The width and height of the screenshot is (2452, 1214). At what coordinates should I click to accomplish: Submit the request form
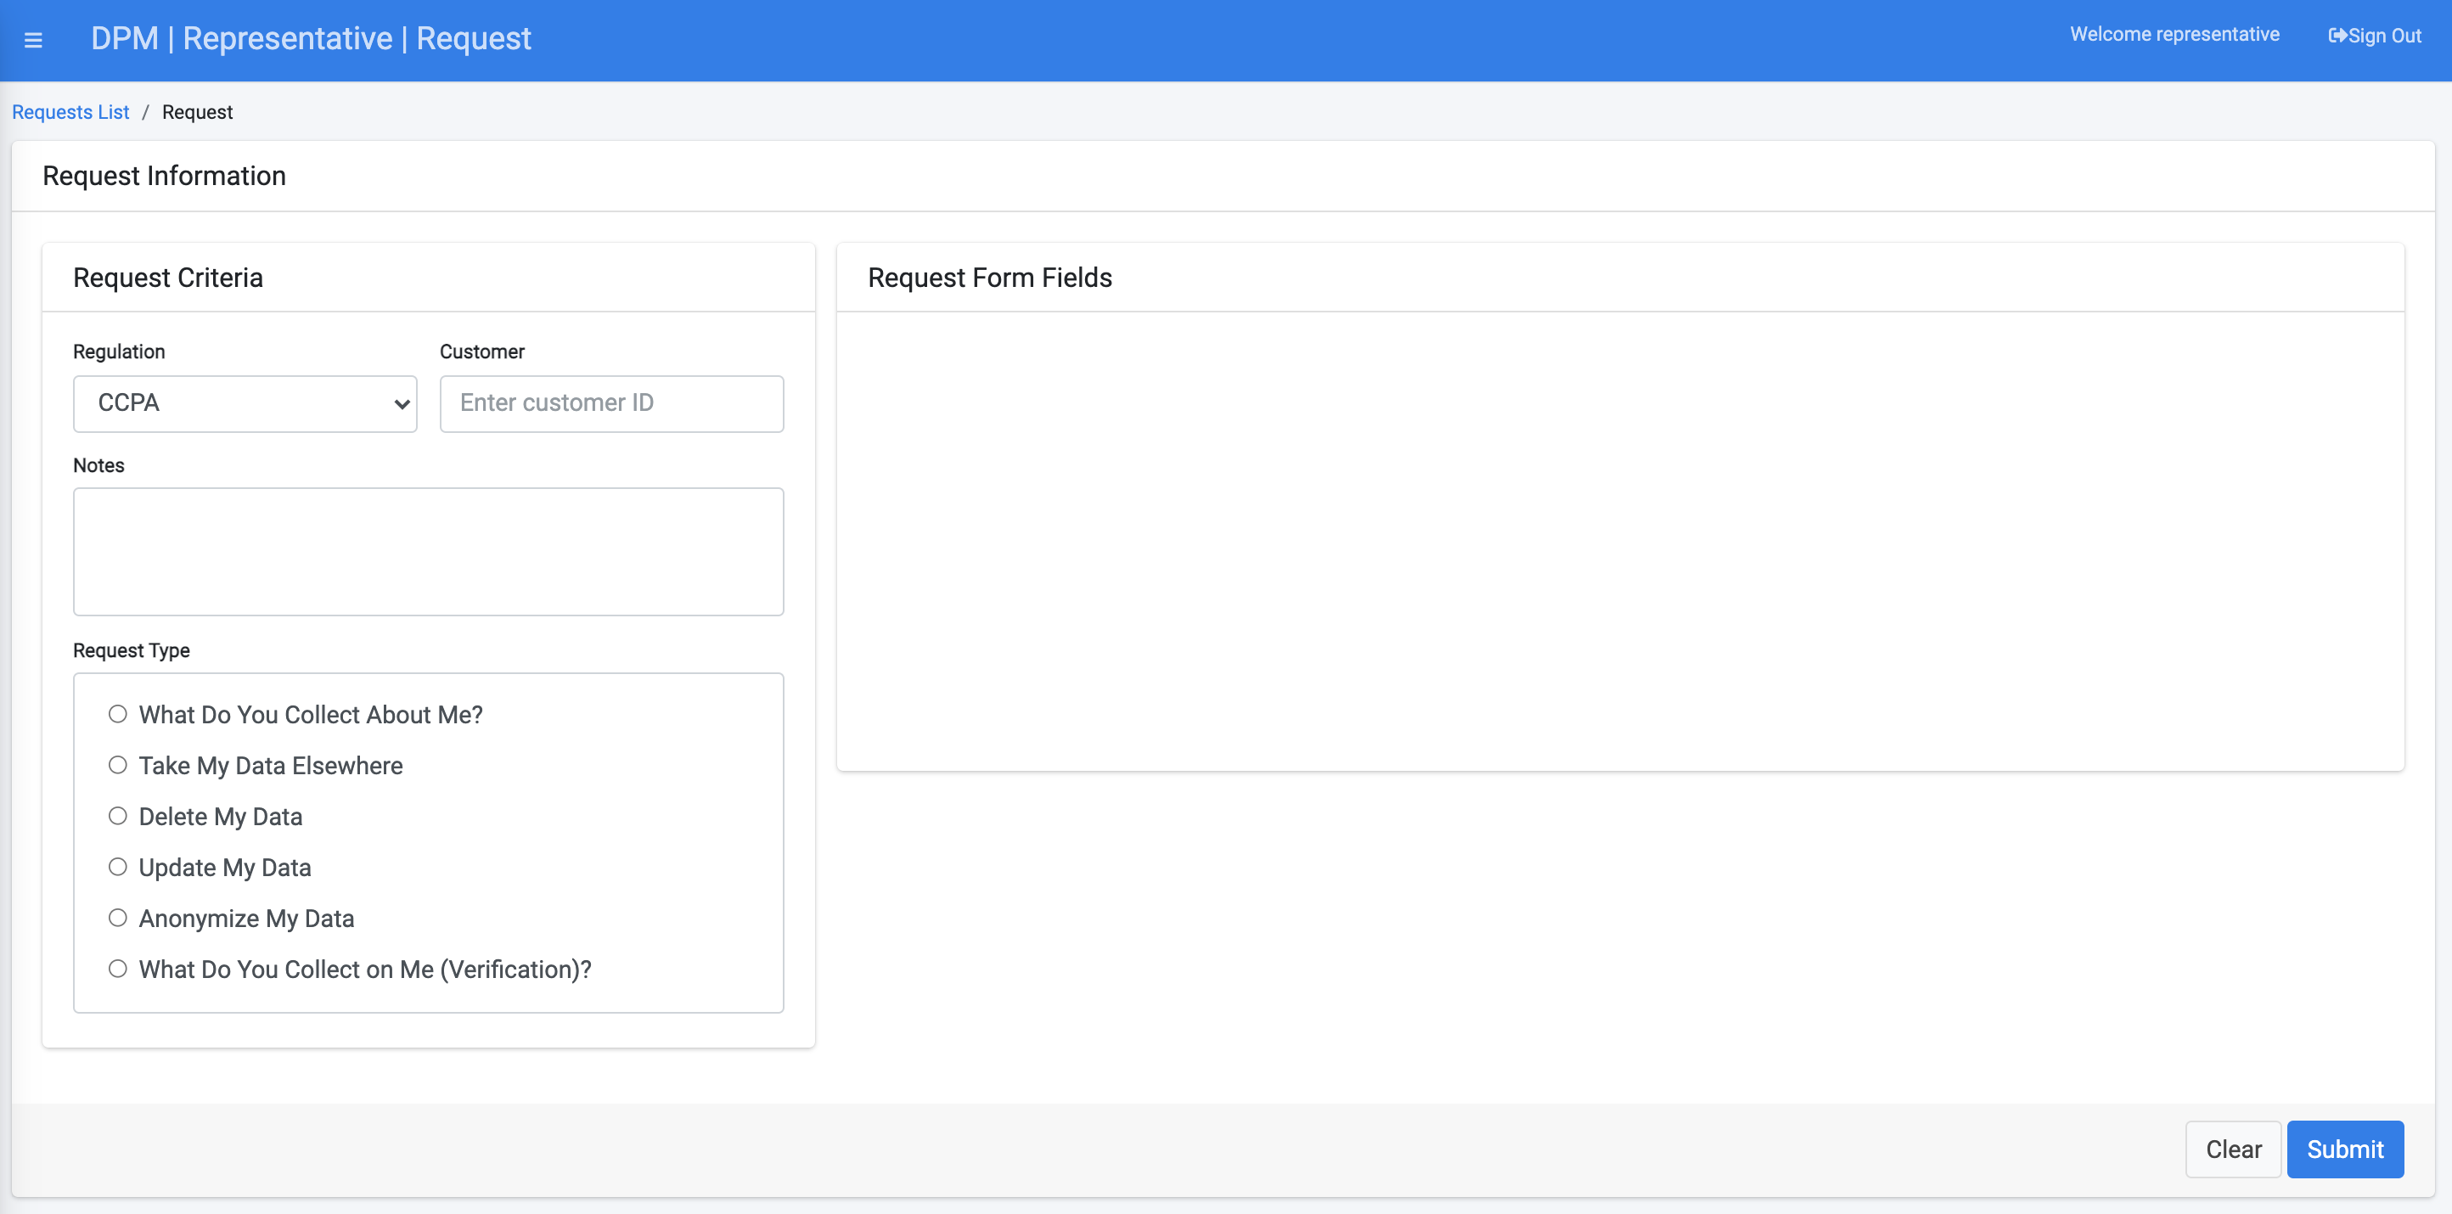(2344, 1149)
